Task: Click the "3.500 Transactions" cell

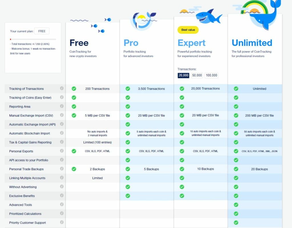Action: coord(151,89)
